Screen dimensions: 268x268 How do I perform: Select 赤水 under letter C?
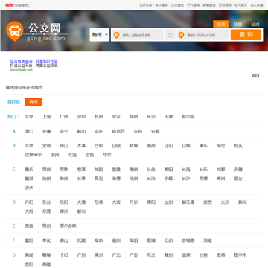coord(29,188)
